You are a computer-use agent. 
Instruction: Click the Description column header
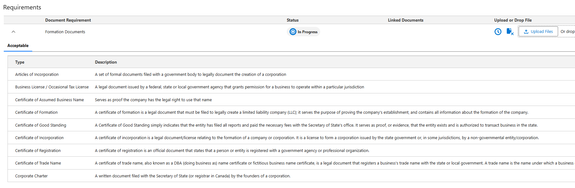[106, 62]
